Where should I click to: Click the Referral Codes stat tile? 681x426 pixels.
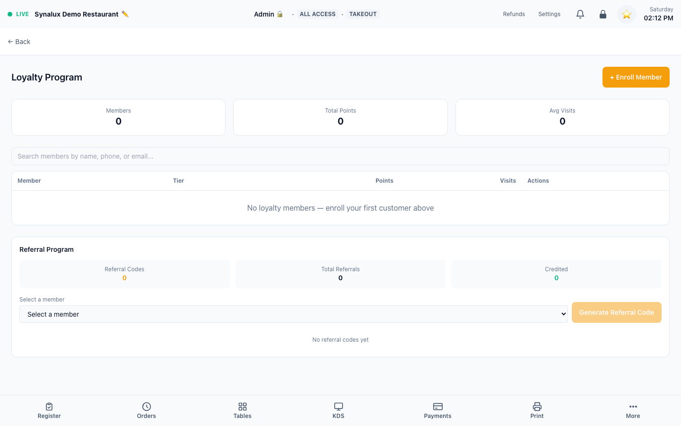coord(124,274)
